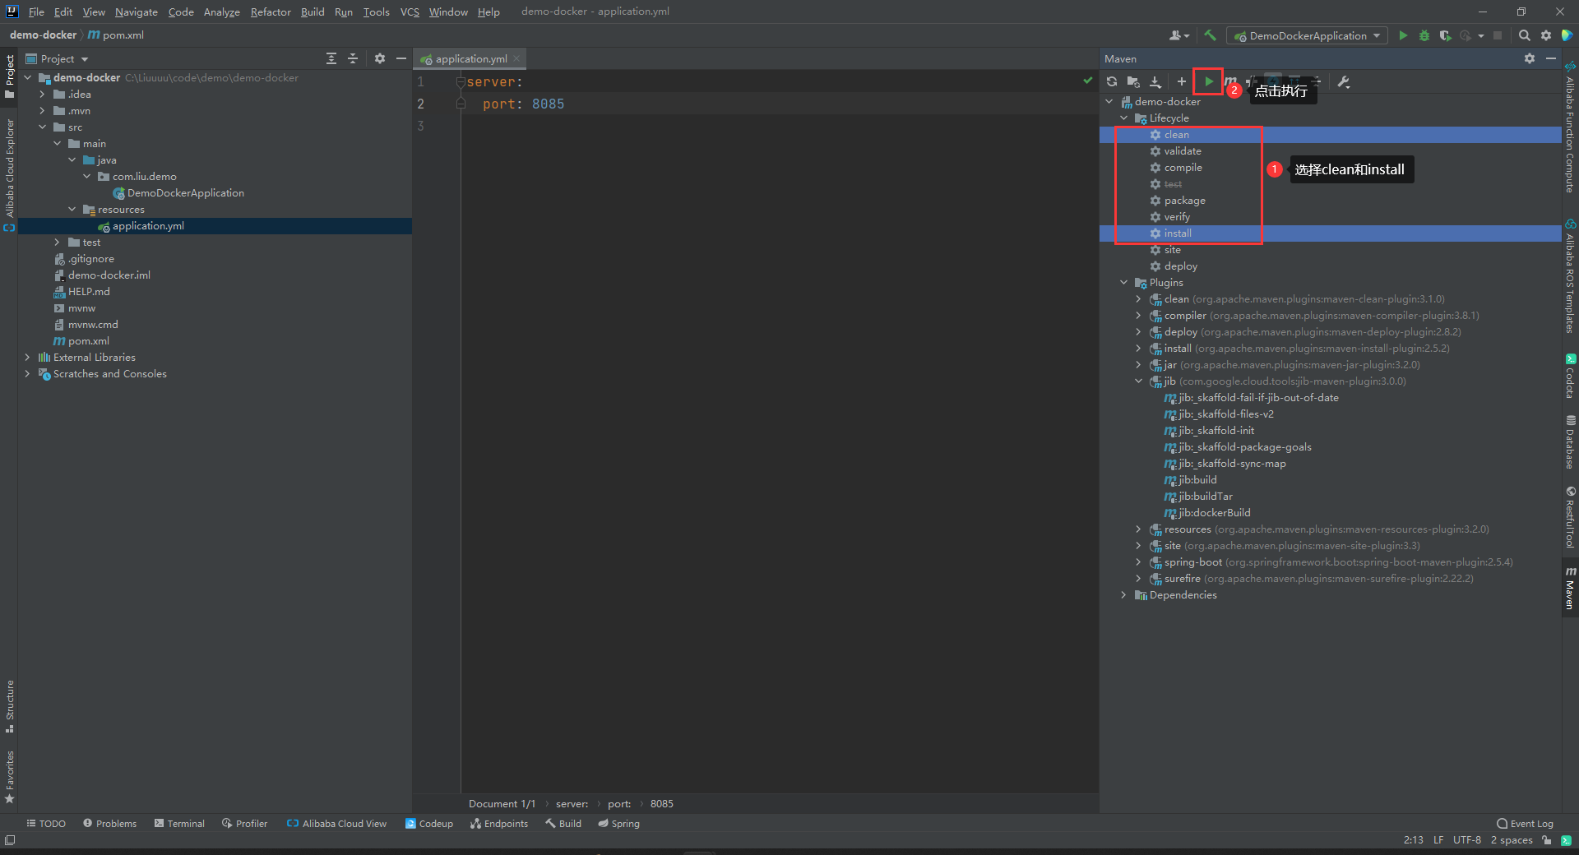Click the LF line separator indicator
Image resolution: width=1579 pixels, height=855 pixels.
click(1438, 839)
